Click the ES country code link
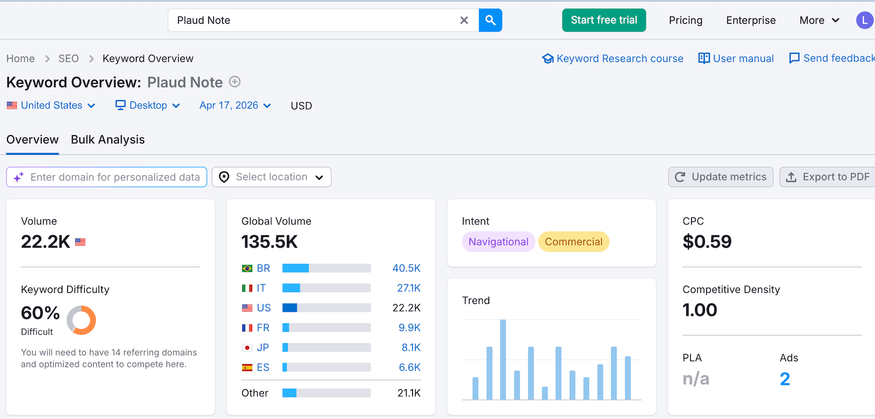 click(263, 368)
